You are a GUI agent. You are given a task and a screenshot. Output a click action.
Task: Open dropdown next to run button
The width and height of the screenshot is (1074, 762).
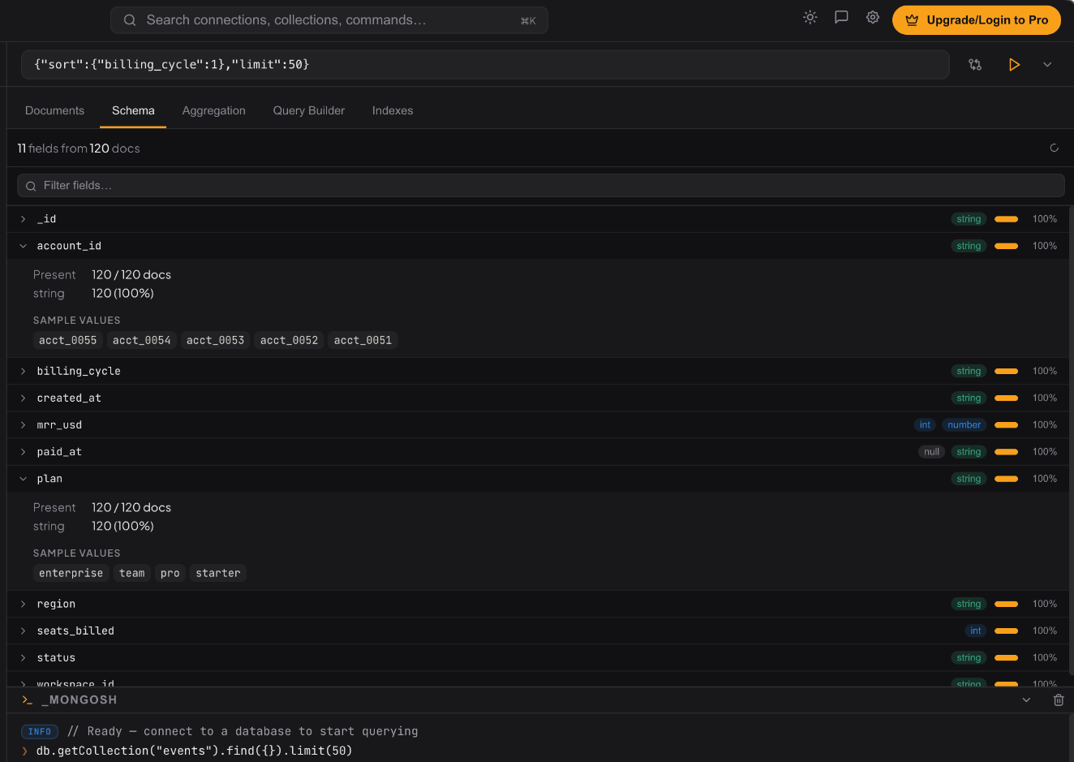[1047, 65]
